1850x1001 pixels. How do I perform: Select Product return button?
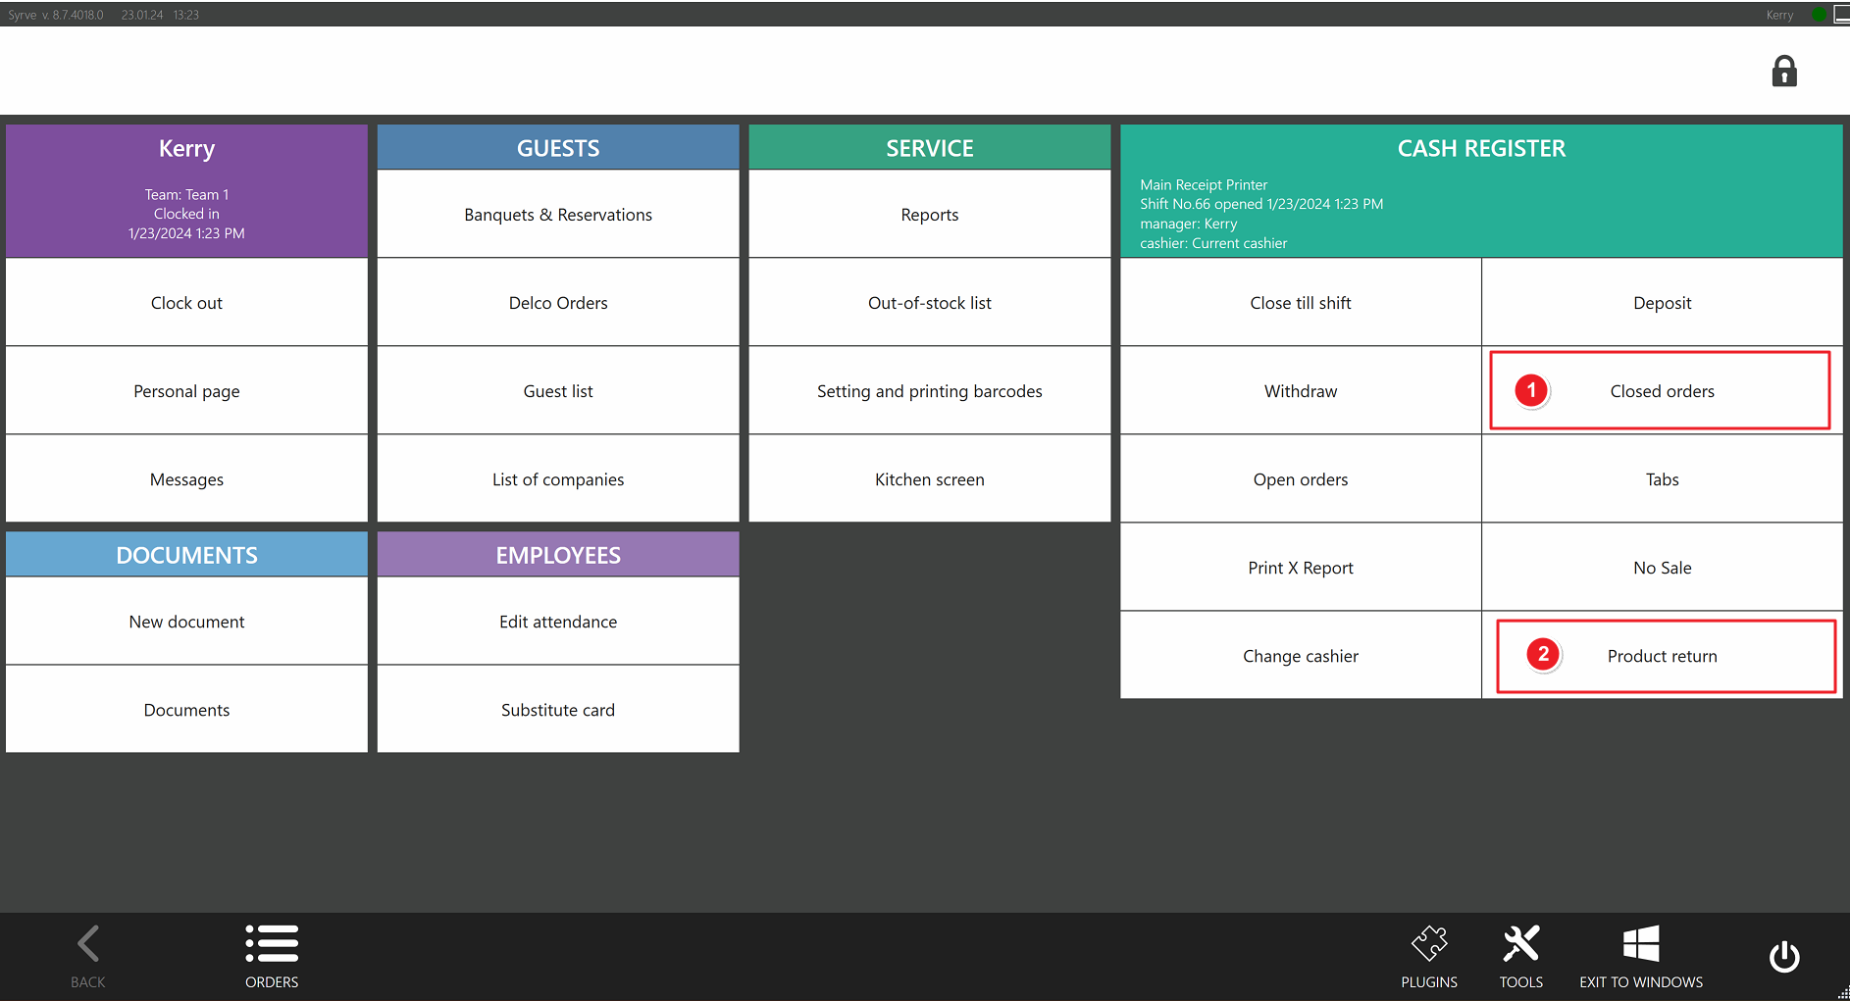click(x=1662, y=656)
